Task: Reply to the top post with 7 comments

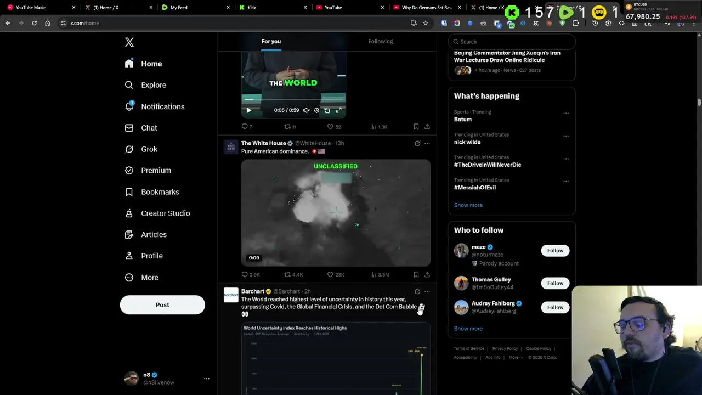Action: click(247, 127)
